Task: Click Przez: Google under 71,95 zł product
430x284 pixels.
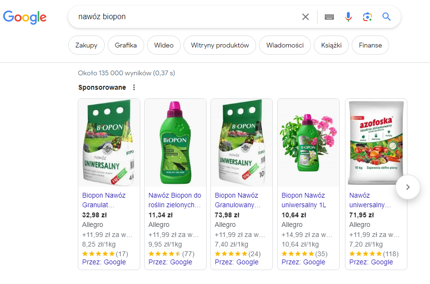Action: coord(371,262)
